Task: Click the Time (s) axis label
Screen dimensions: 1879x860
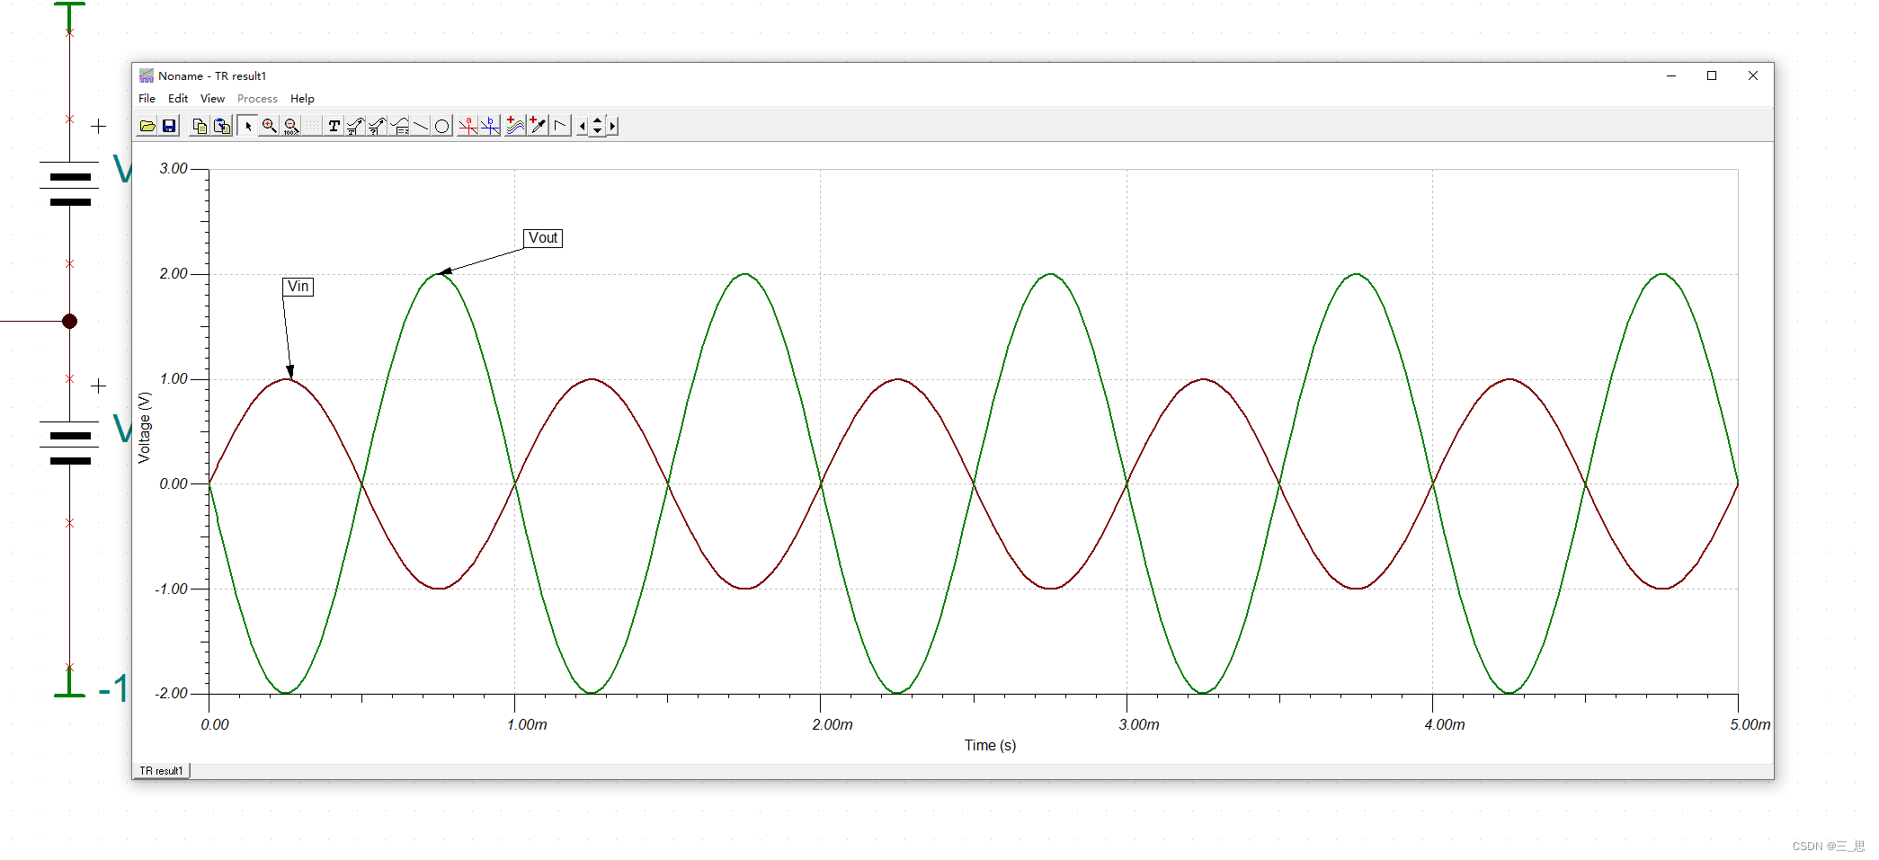Action: [x=990, y=745]
